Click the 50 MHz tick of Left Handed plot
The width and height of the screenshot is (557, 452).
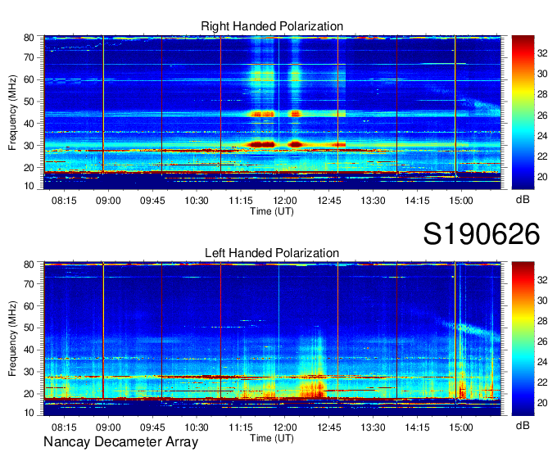29,328
